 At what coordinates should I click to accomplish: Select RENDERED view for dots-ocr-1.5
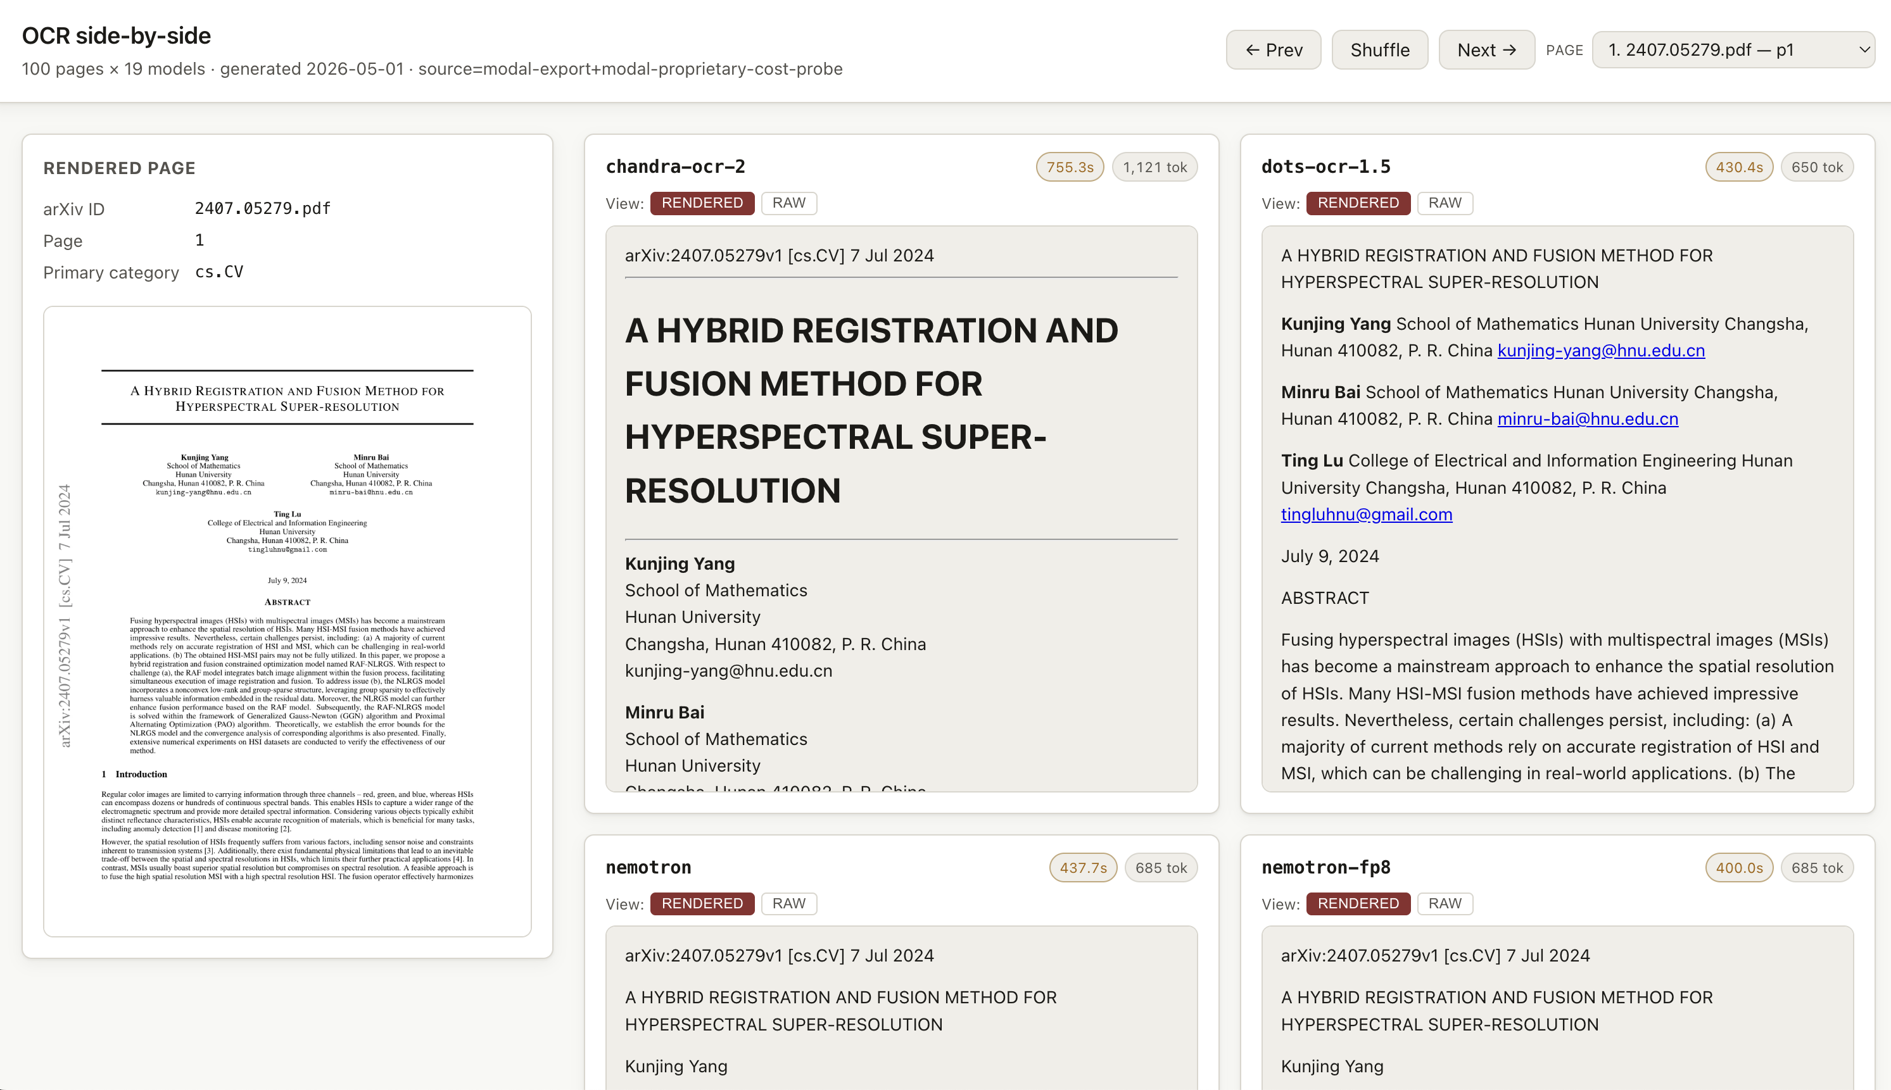tap(1358, 203)
